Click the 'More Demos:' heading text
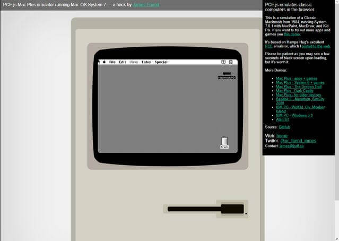This screenshot has height=241, width=339. pyautogui.click(x=276, y=70)
